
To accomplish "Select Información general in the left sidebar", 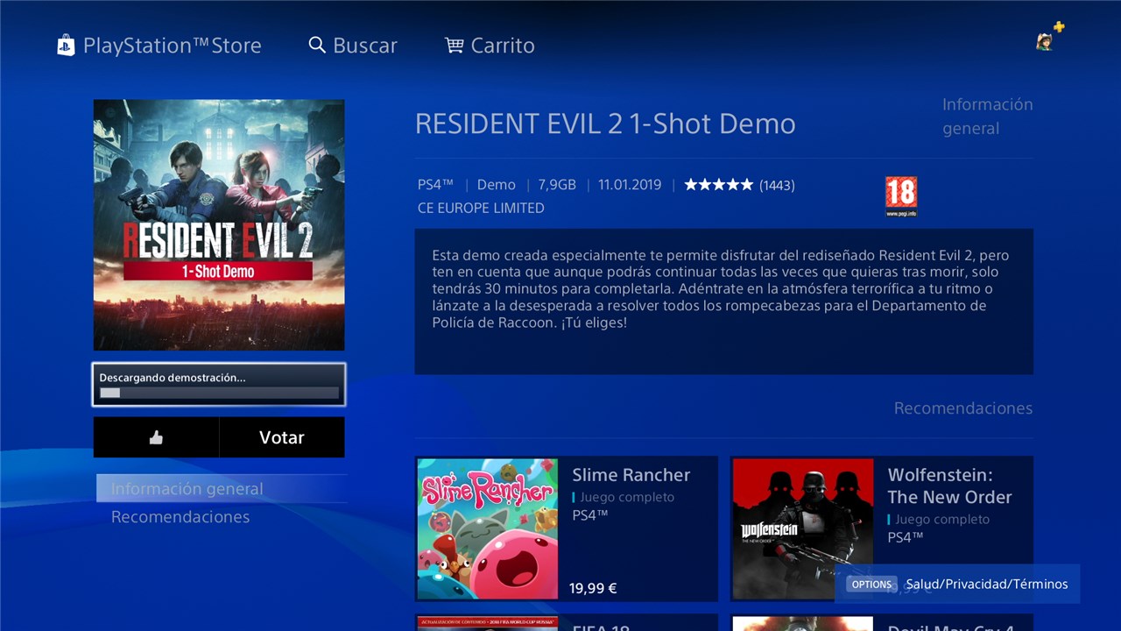I will click(221, 489).
